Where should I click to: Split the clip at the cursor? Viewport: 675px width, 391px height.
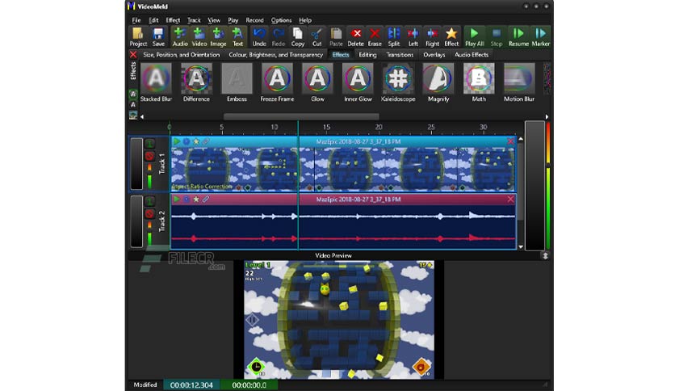[394, 36]
